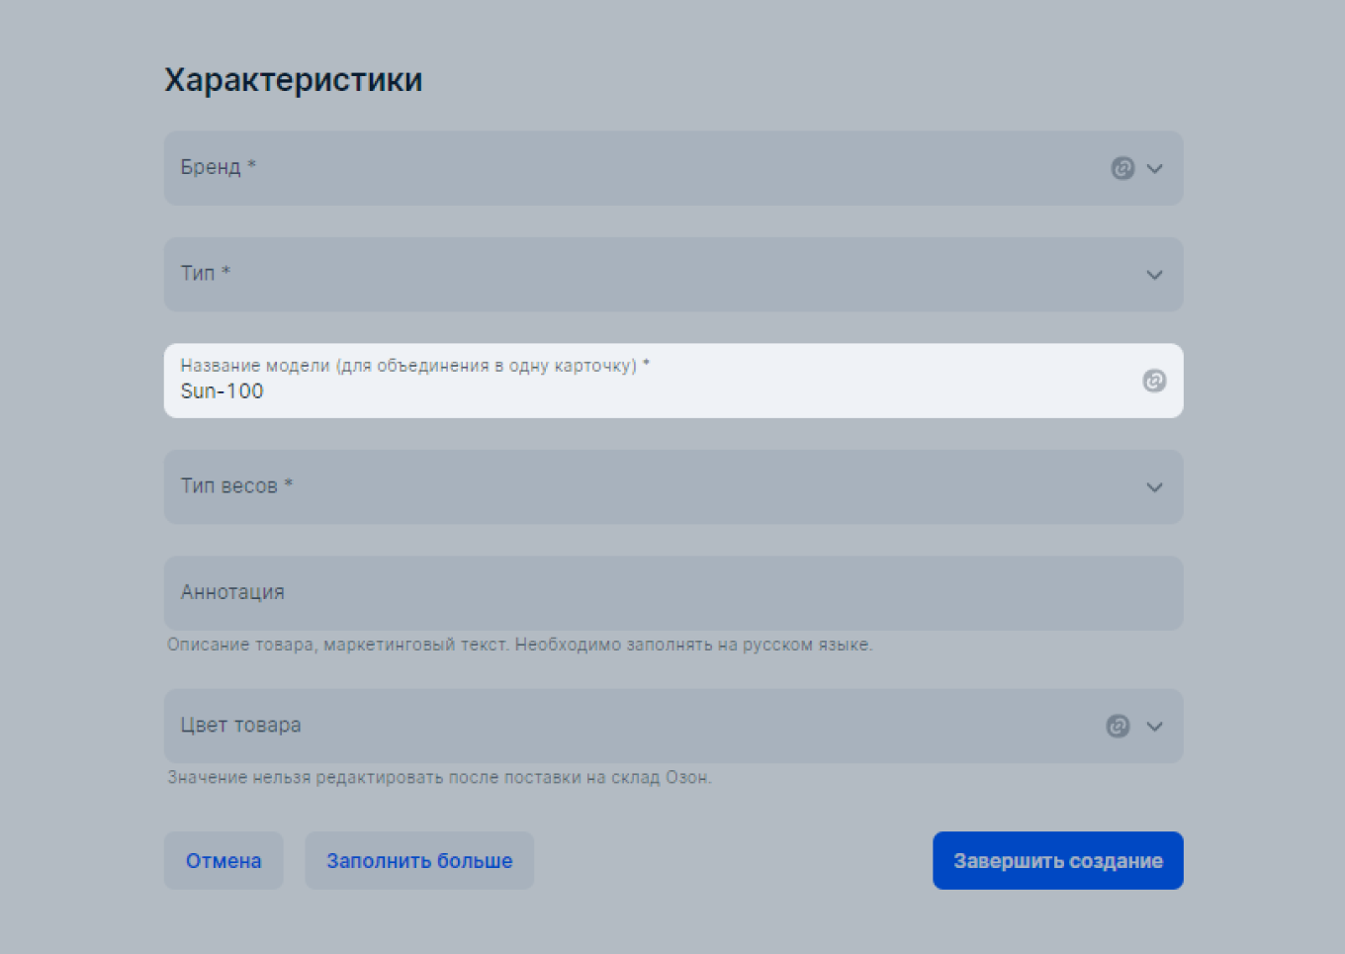Click the down arrow in Цвет товара field
1345x954 pixels.
coord(1154,726)
